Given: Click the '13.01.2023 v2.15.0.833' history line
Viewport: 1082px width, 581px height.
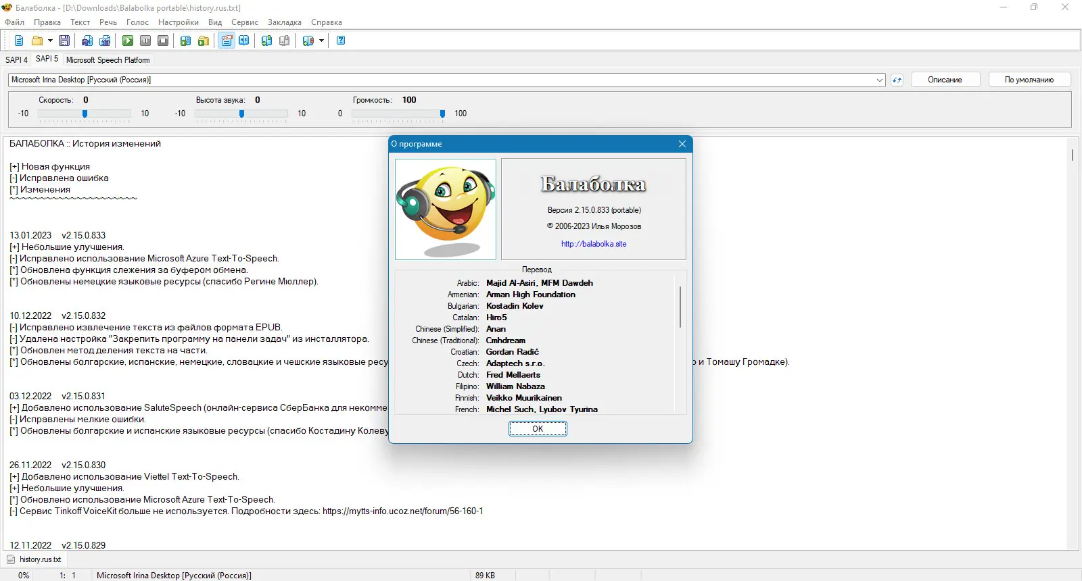Looking at the screenshot, I should [57, 235].
